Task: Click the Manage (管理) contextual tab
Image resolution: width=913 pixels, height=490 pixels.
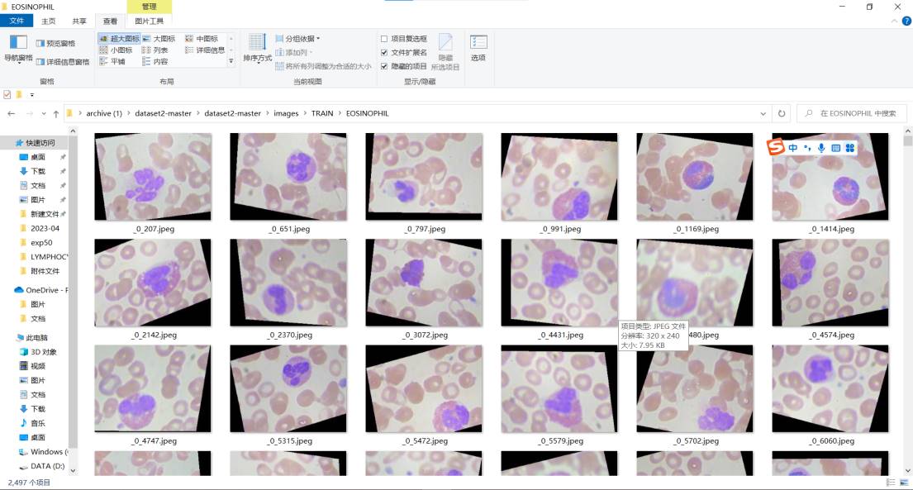Action: (149, 7)
